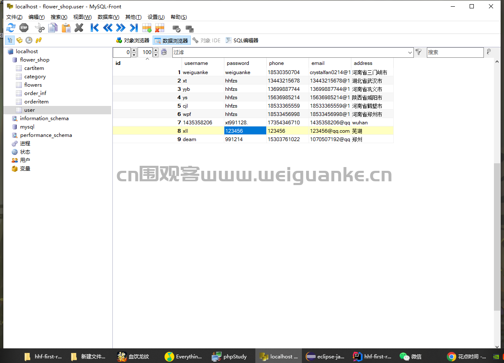The height and width of the screenshot is (363, 504).
Task: Jump to last record icon
Action: pos(134,28)
